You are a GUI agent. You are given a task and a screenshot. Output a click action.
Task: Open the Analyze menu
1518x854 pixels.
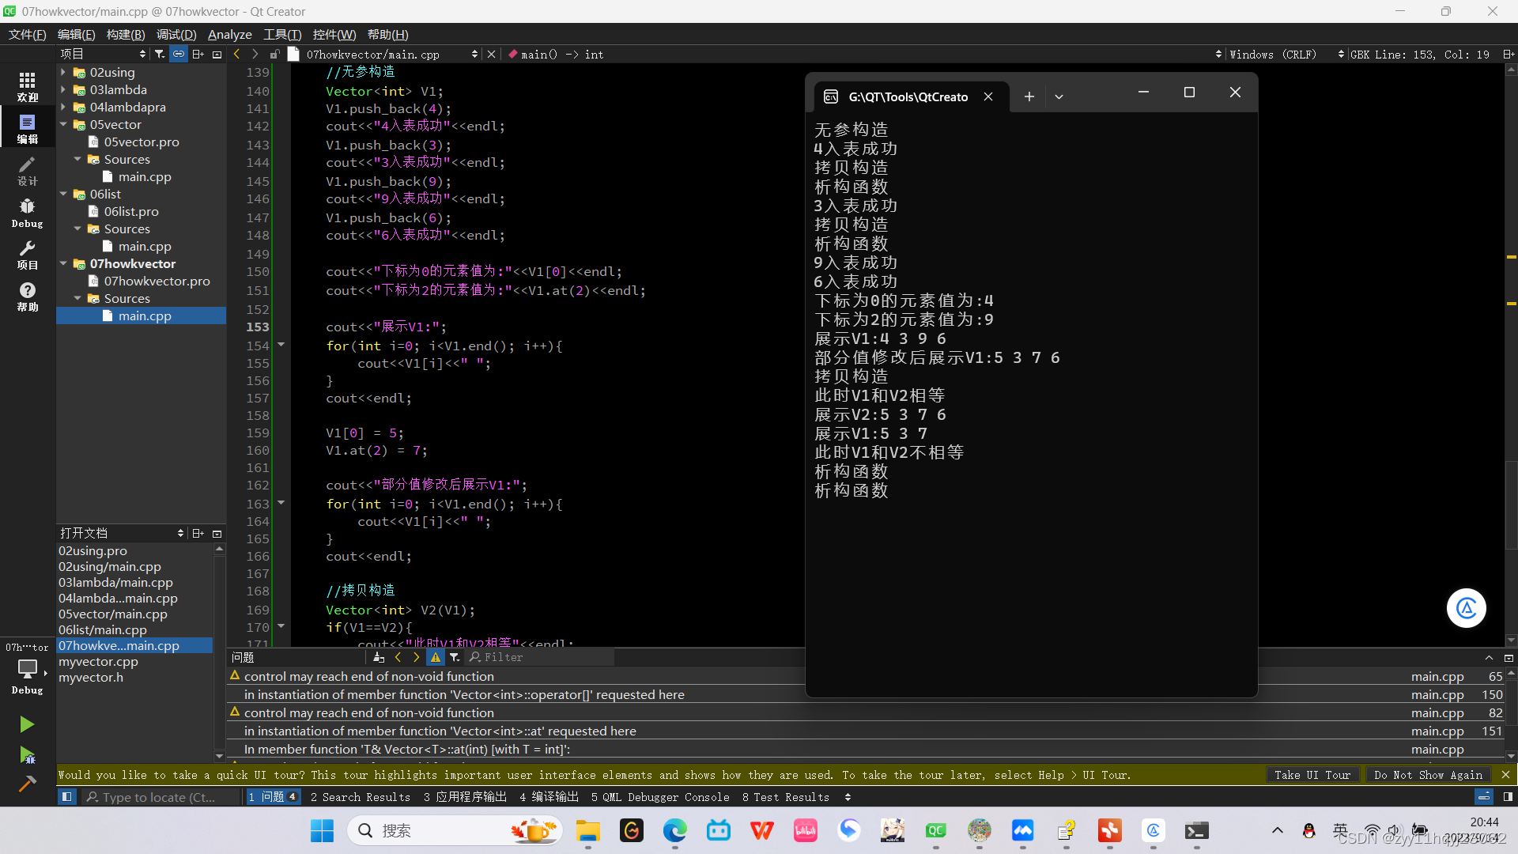click(229, 35)
